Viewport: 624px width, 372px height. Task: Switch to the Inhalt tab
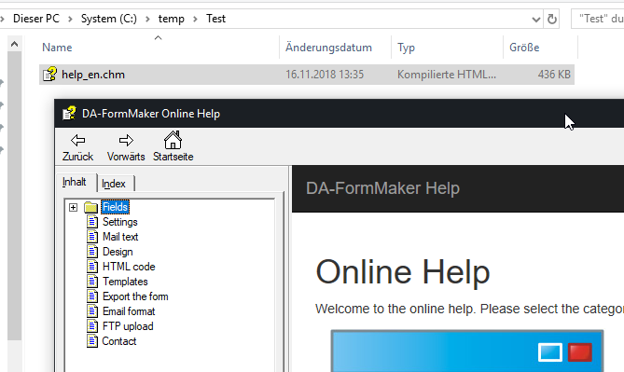tap(75, 182)
